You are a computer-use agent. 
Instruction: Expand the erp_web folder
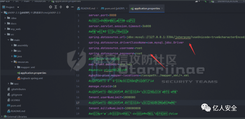[x=5, y=29]
